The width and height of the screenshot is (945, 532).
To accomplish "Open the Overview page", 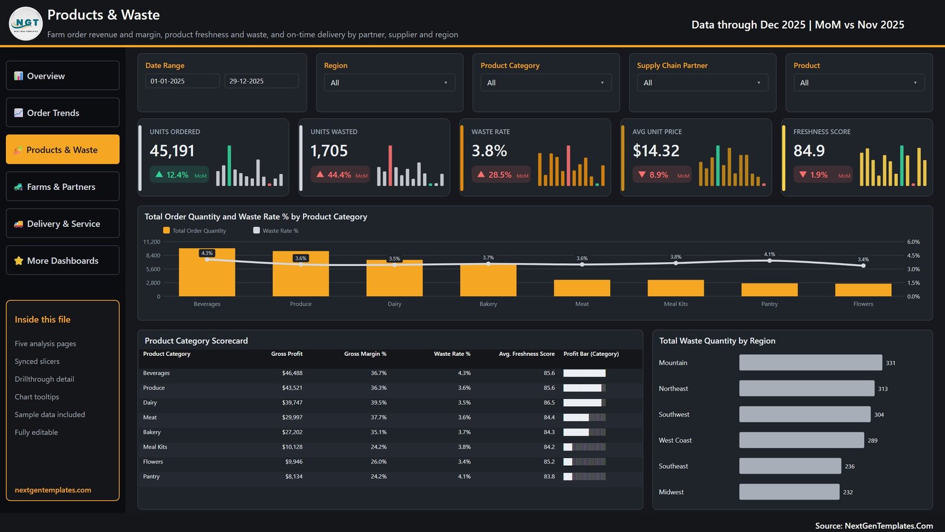I will [63, 76].
